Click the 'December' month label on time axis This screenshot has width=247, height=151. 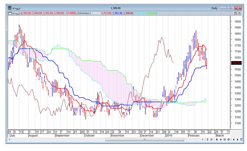(147, 136)
